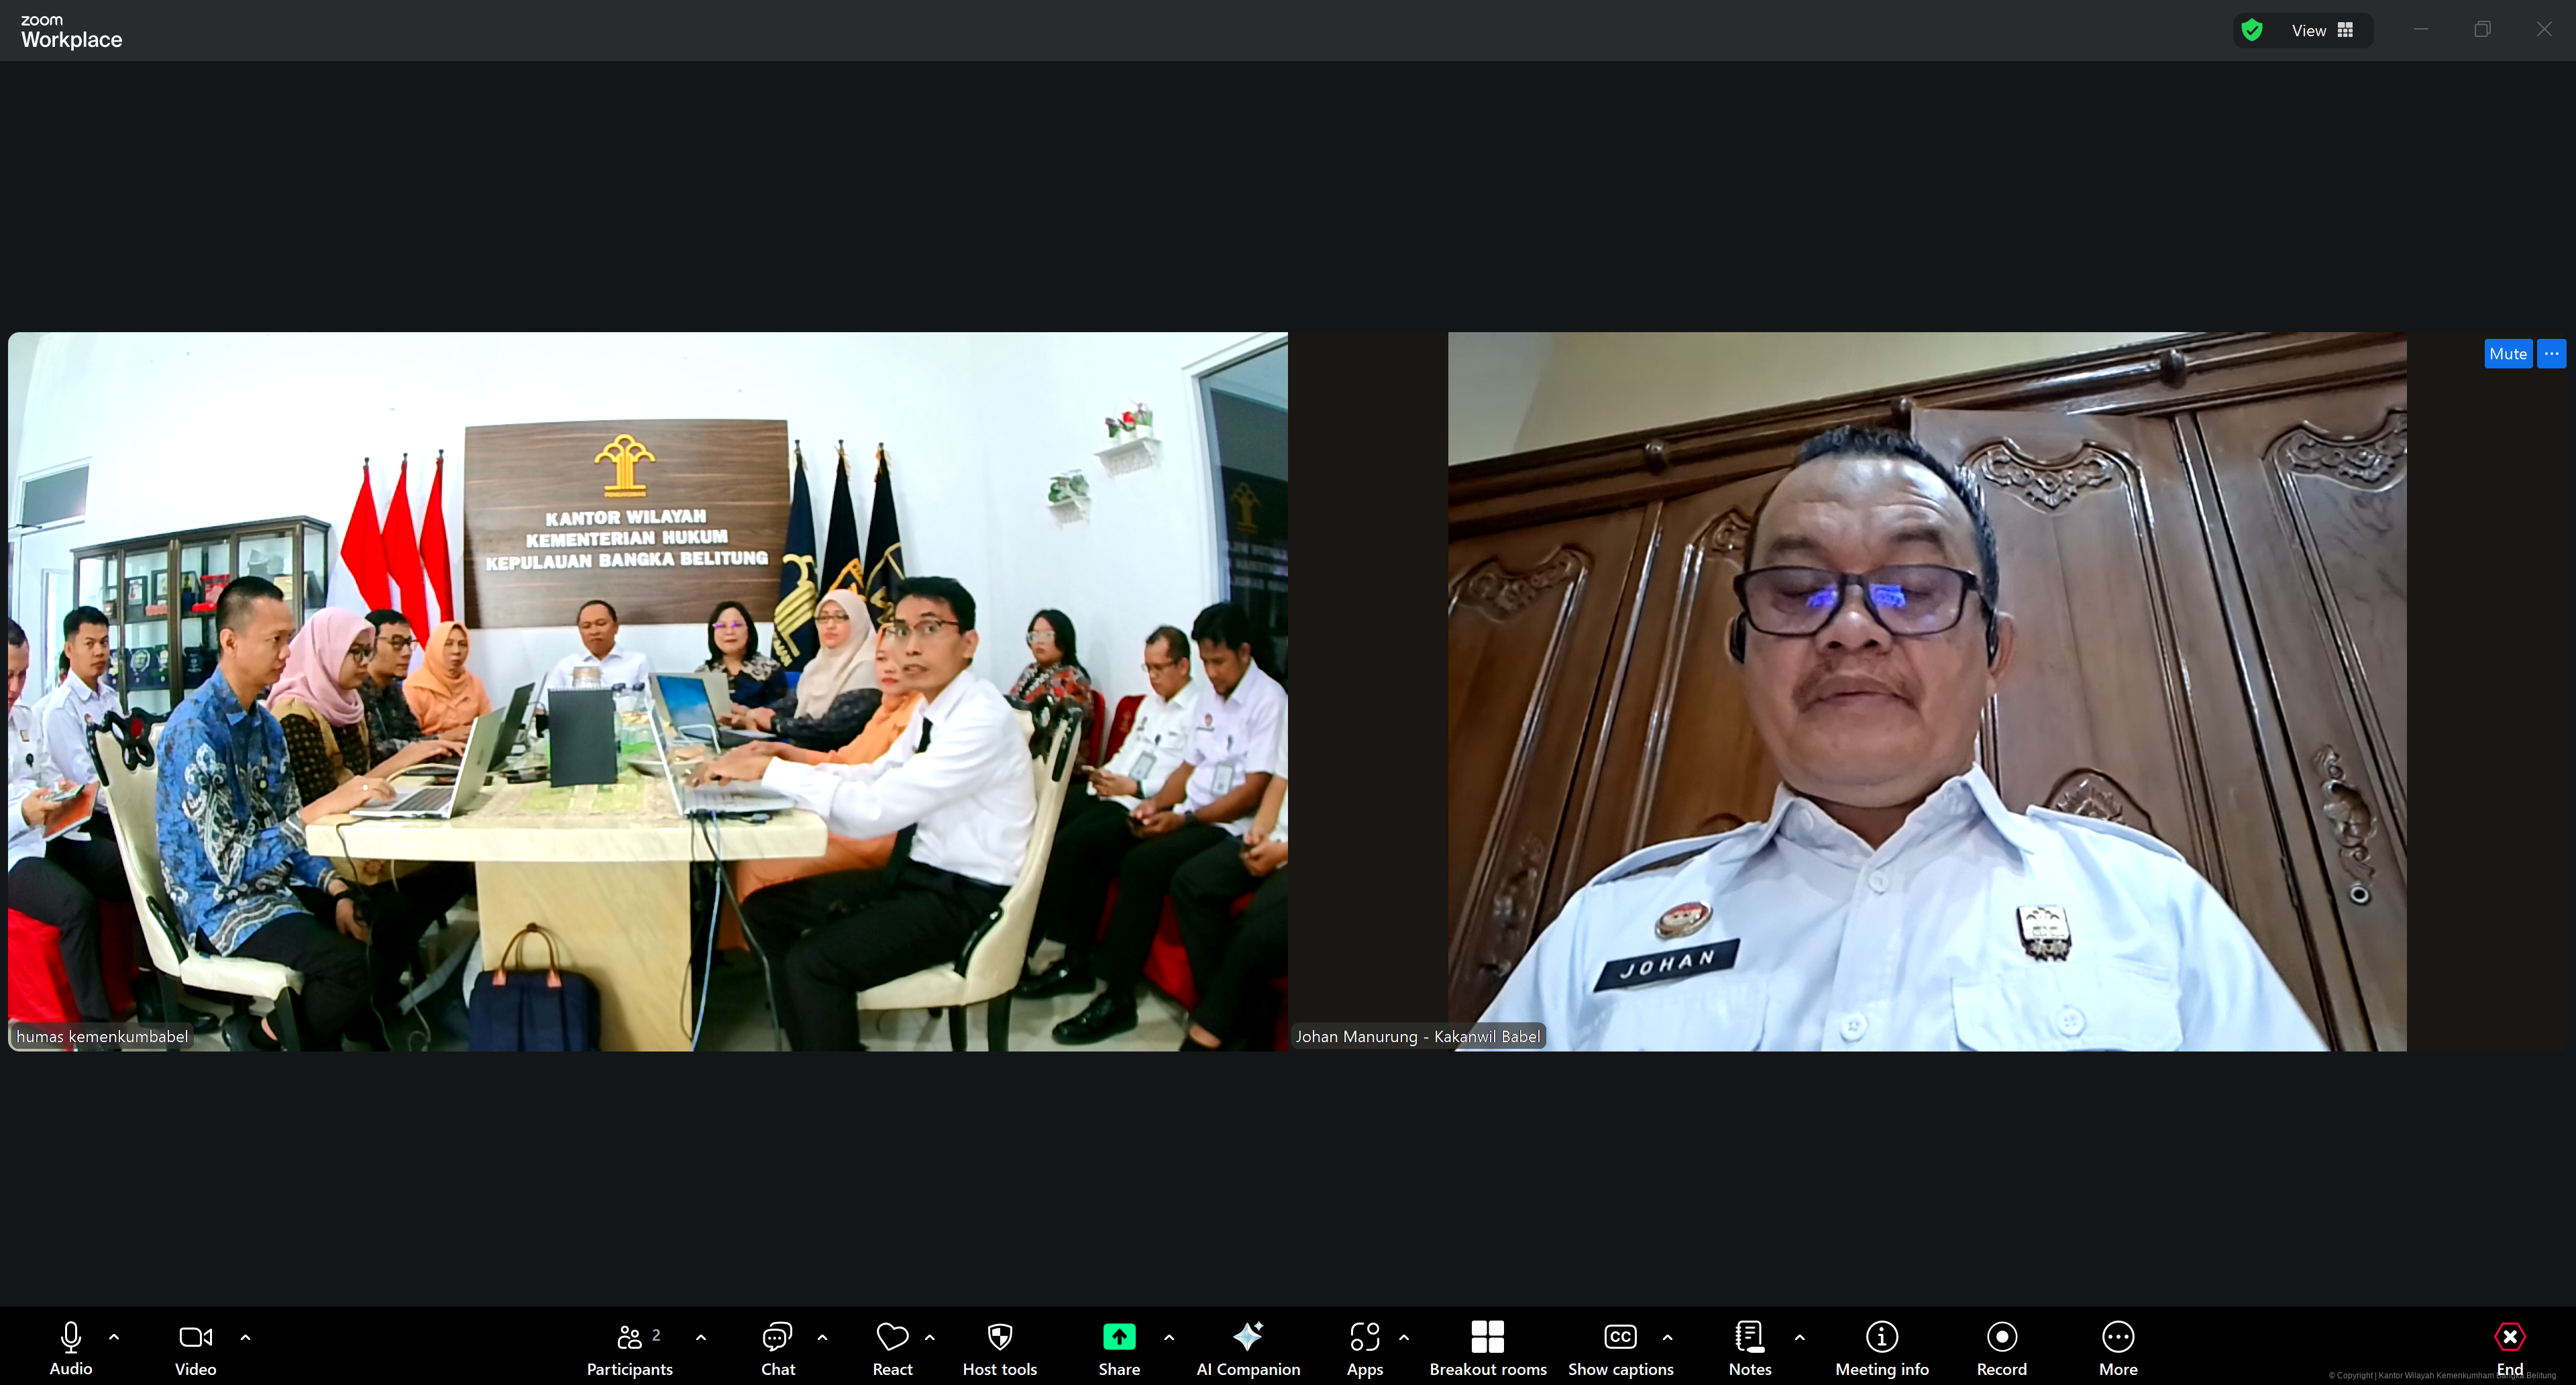Toggle the microphone Audio button
Viewport: 2576px width, 1385px height.
click(x=70, y=1346)
